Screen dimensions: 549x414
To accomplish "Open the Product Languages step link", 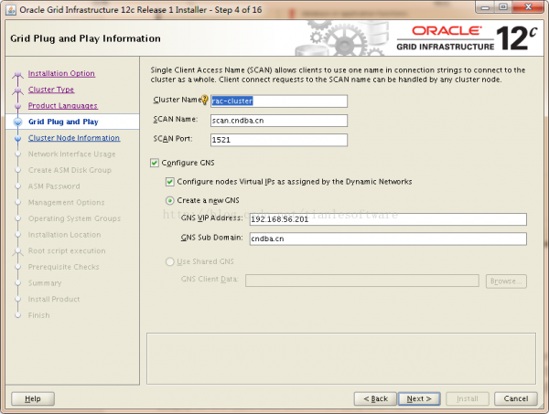I will 63,106.
